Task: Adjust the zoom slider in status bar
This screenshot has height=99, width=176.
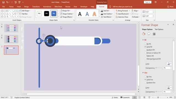Action: coord(158,97)
